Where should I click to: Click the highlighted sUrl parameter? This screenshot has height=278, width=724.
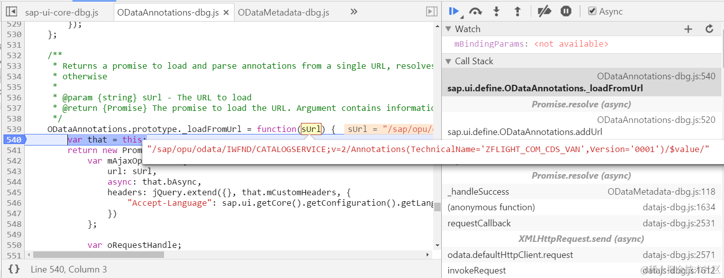coord(311,129)
